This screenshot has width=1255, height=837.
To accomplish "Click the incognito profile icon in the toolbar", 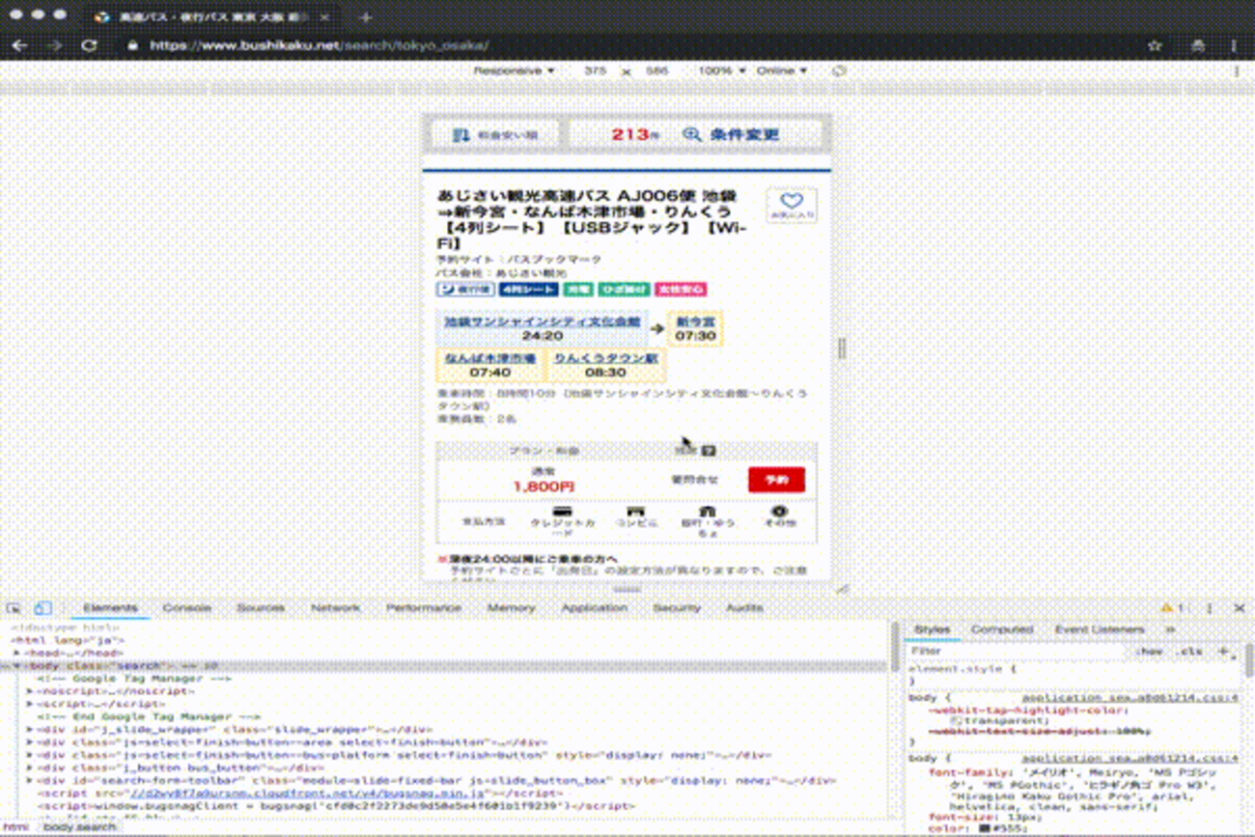I will point(1198,45).
